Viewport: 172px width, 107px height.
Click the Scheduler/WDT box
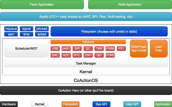tap(26, 48)
